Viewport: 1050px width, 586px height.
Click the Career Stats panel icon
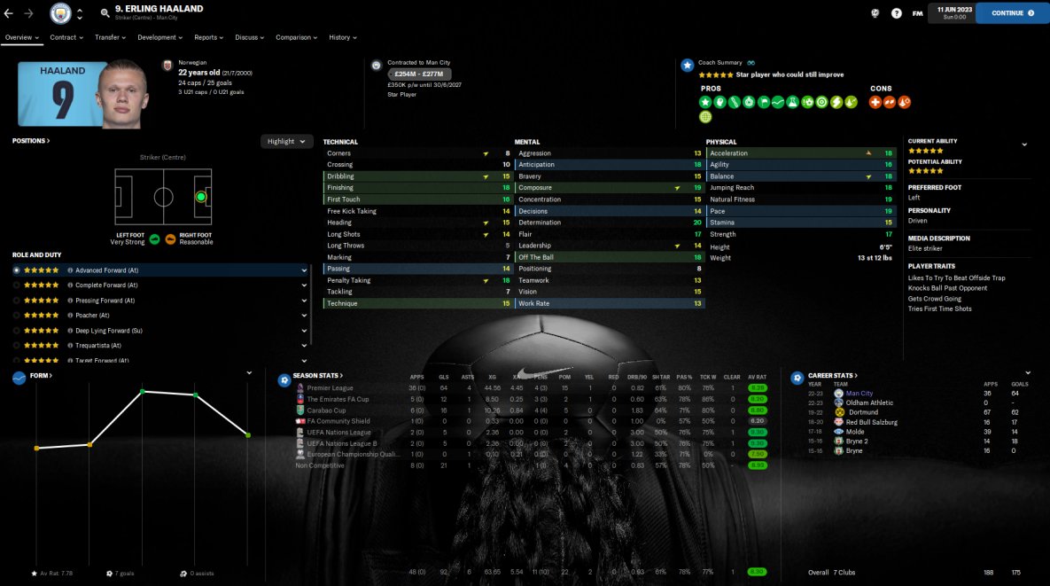(797, 379)
